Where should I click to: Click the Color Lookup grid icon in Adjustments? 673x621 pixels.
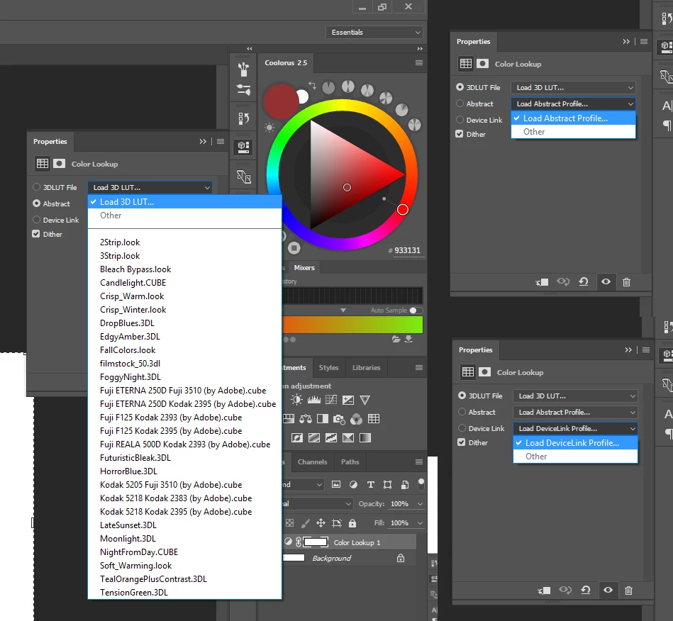[374, 419]
